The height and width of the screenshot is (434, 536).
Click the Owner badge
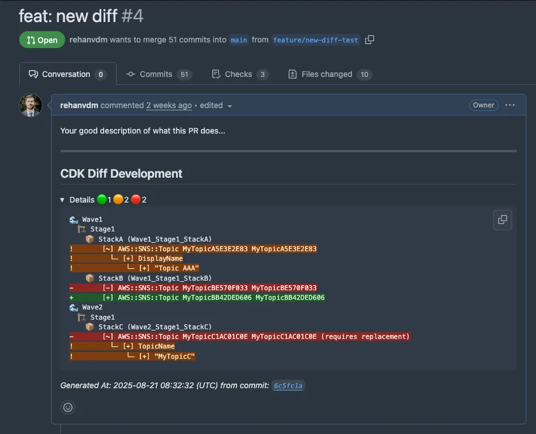coord(483,105)
